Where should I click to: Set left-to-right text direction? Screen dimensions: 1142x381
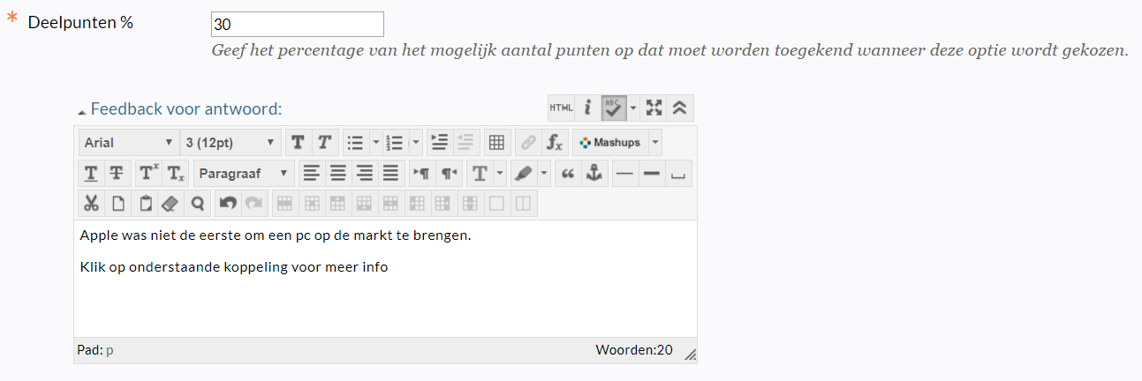click(x=421, y=173)
